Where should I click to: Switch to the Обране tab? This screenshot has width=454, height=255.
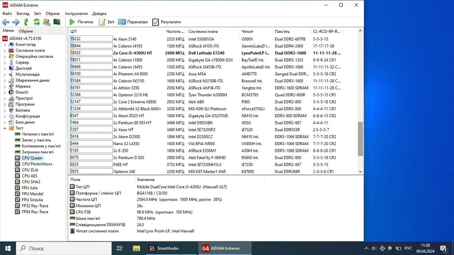pyautogui.click(x=26, y=31)
